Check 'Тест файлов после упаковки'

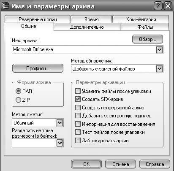[78, 132]
